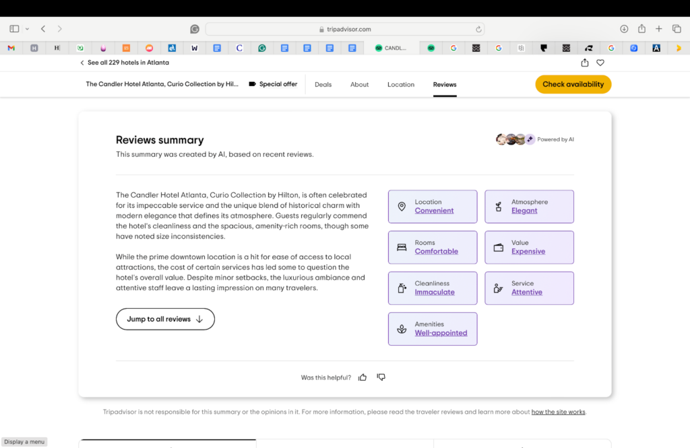Viewport: 690px width, 448px height.
Task: Open the sidebar options chevron dropdown
Action: [27, 29]
